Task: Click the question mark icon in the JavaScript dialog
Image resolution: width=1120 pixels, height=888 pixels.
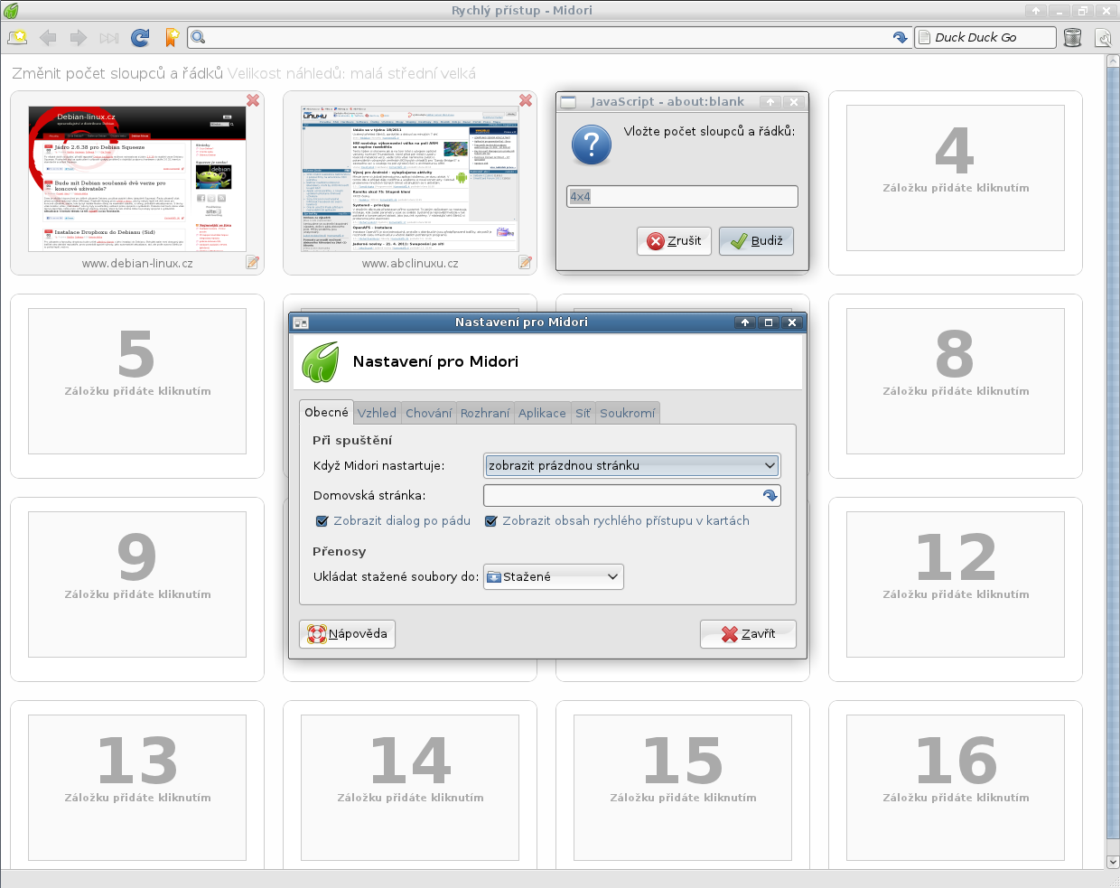Action: point(592,145)
